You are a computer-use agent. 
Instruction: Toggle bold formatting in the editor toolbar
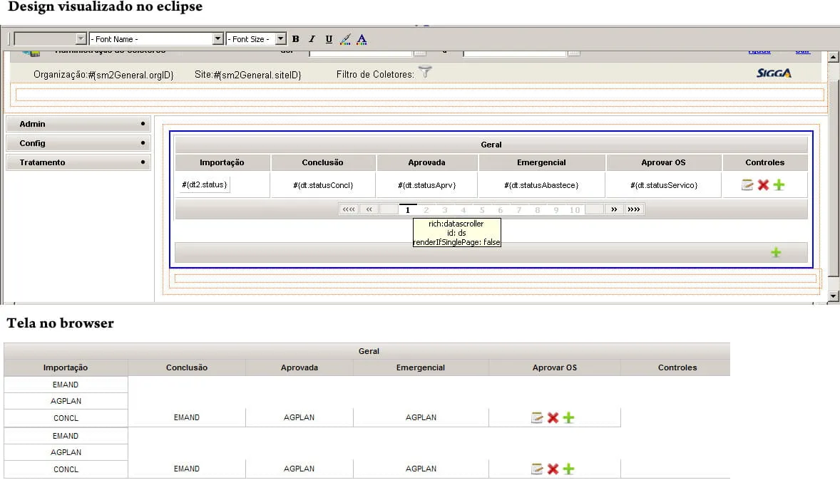296,39
